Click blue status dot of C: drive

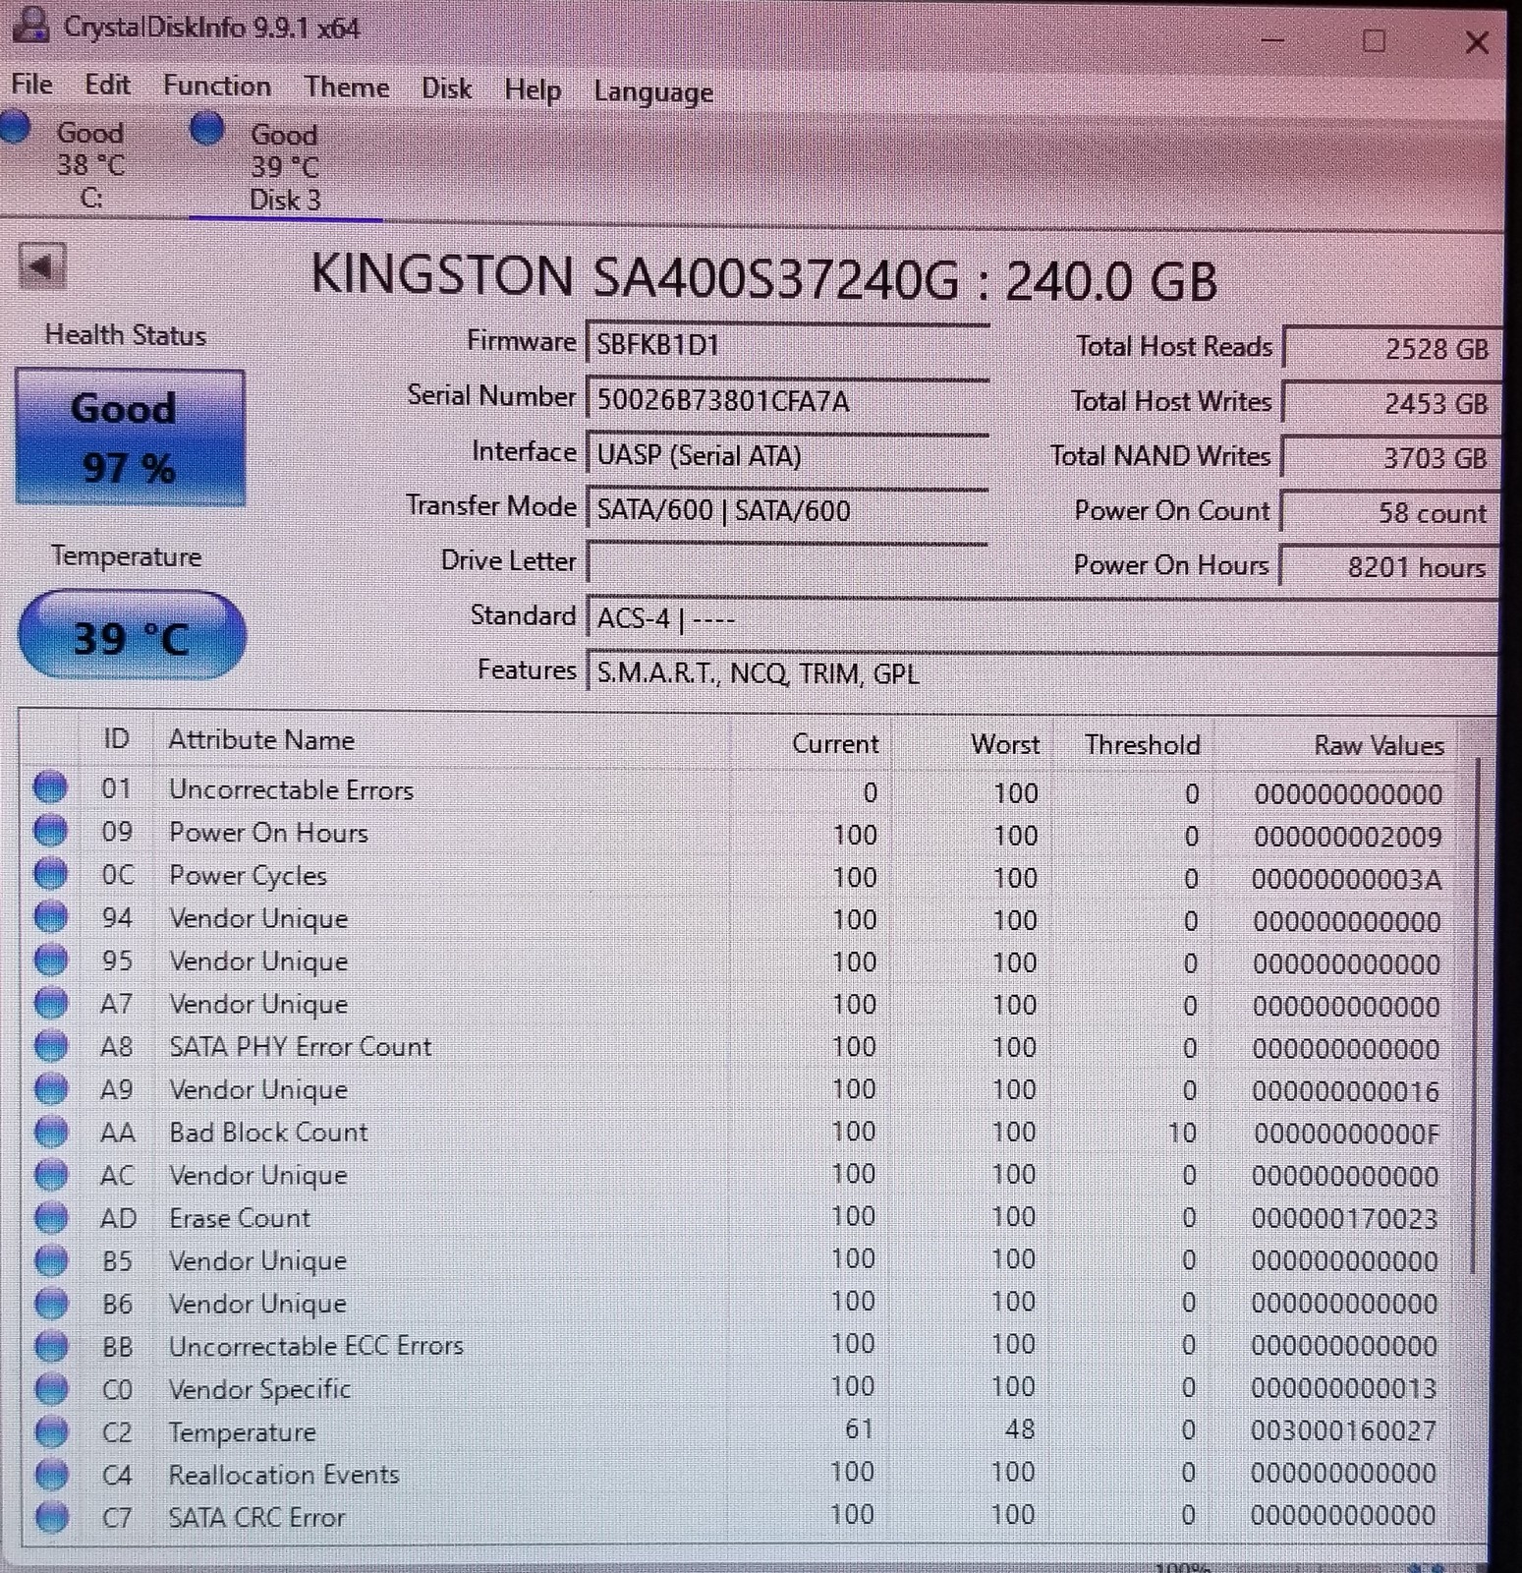click(x=14, y=128)
